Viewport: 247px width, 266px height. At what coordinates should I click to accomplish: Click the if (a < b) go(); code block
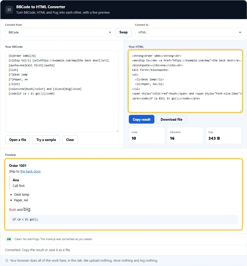click(x=123, y=219)
